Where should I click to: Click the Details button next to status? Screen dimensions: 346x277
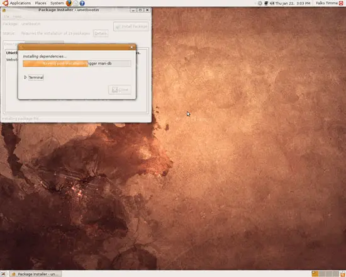[101, 33]
